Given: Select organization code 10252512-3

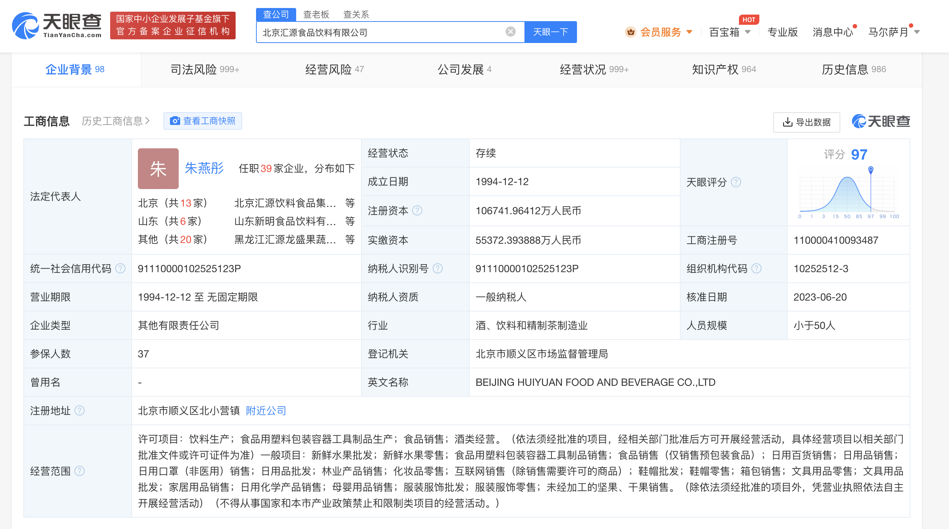Looking at the screenshot, I should [x=821, y=269].
